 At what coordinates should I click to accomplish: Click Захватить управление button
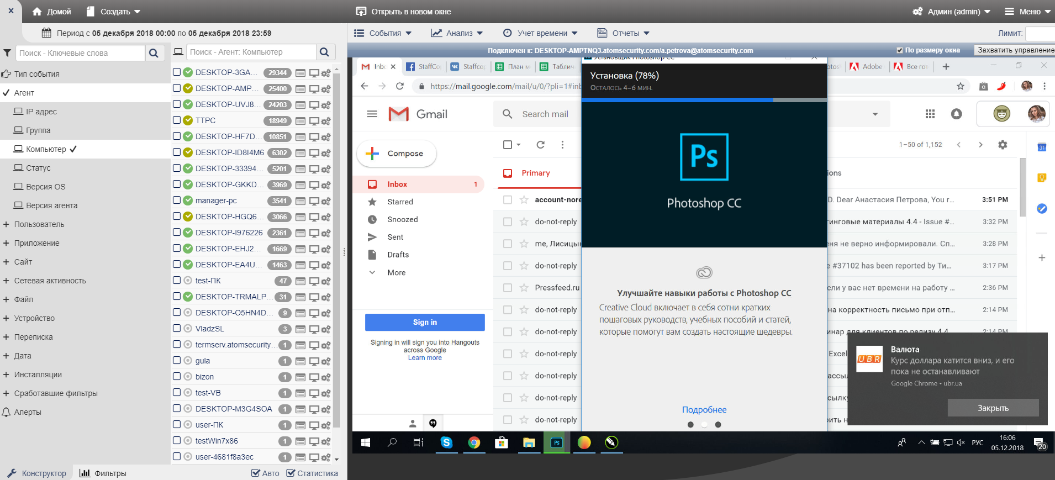pyautogui.click(x=1015, y=50)
